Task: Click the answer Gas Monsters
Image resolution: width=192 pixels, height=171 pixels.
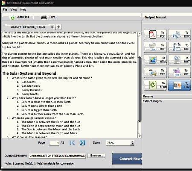Action: coord(31,86)
